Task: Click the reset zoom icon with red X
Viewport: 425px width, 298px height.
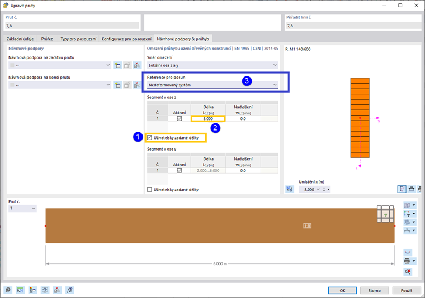Action: [408, 272]
